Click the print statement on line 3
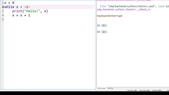 (30, 11)
